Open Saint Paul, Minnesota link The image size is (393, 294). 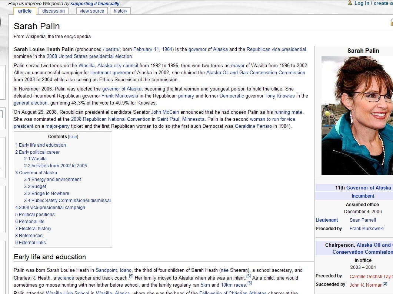click(181, 119)
